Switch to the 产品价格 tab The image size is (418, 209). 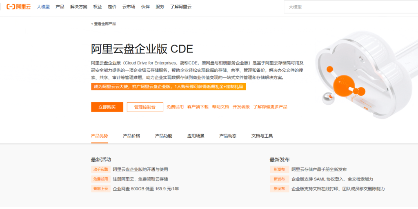pos(131,136)
